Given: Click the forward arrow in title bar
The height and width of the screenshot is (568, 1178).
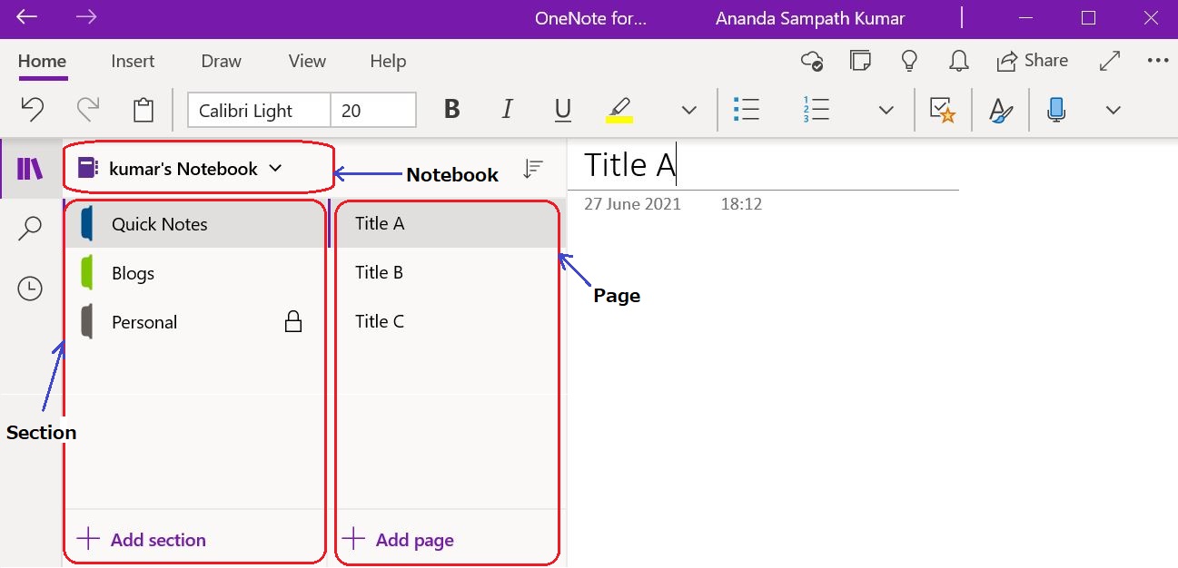Looking at the screenshot, I should [86, 17].
